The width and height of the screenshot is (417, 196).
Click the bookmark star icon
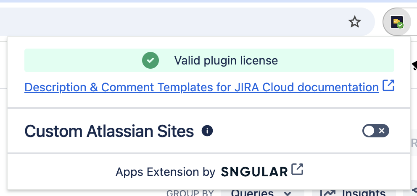355,22
